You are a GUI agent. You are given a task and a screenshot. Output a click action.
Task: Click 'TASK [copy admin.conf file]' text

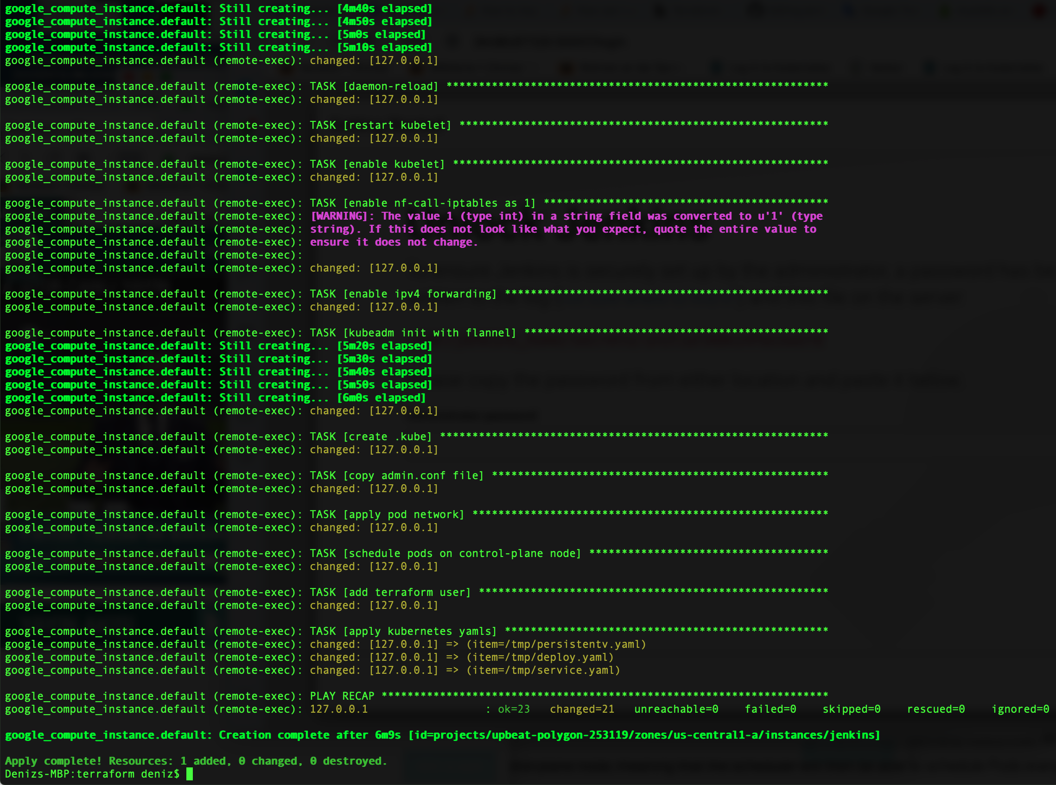(x=397, y=475)
